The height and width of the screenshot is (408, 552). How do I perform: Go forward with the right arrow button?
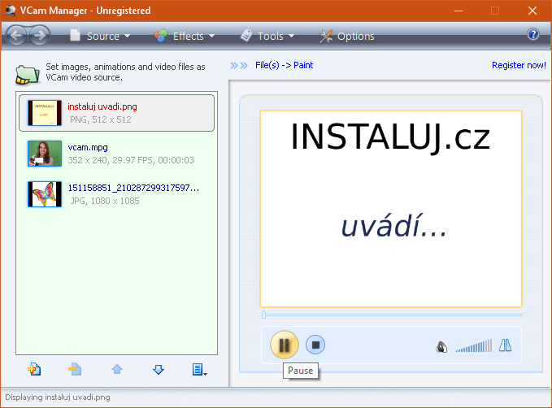pyautogui.click(x=39, y=35)
